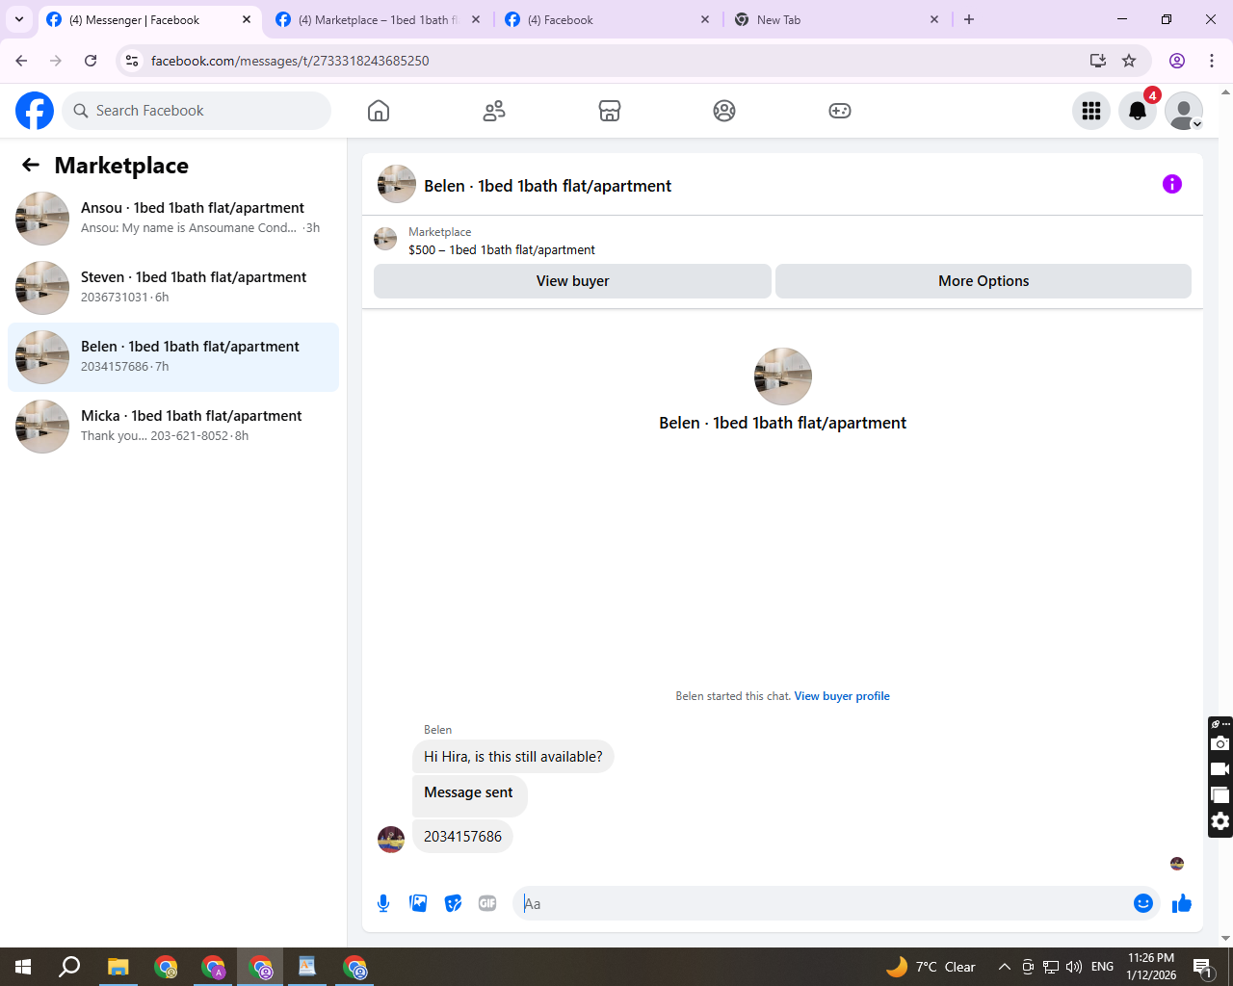The image size is (1233, 986).
Task: Open the Friends icon in top navigation
Action: 494,111
